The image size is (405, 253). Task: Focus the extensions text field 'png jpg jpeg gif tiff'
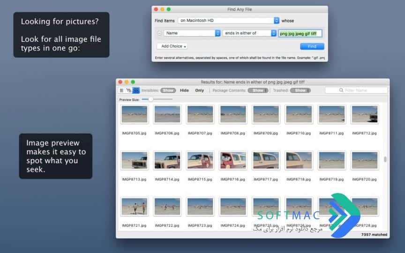(x=300, y=33)
